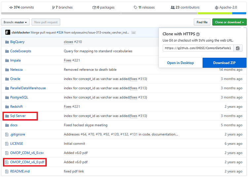This screenshot has width=248, height=178.
Task: Open the Apache-2.0 license link
Action: [x=226, y=7]
